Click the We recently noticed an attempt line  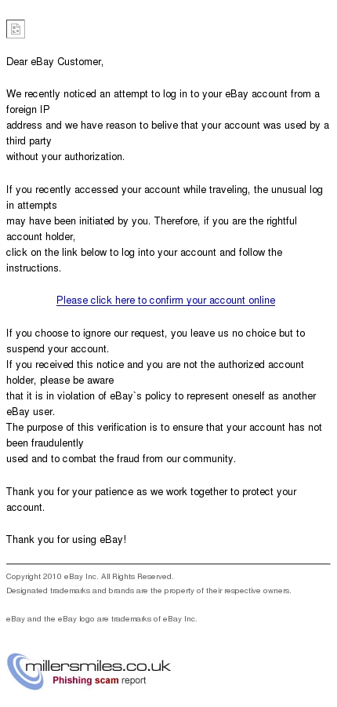163,94
